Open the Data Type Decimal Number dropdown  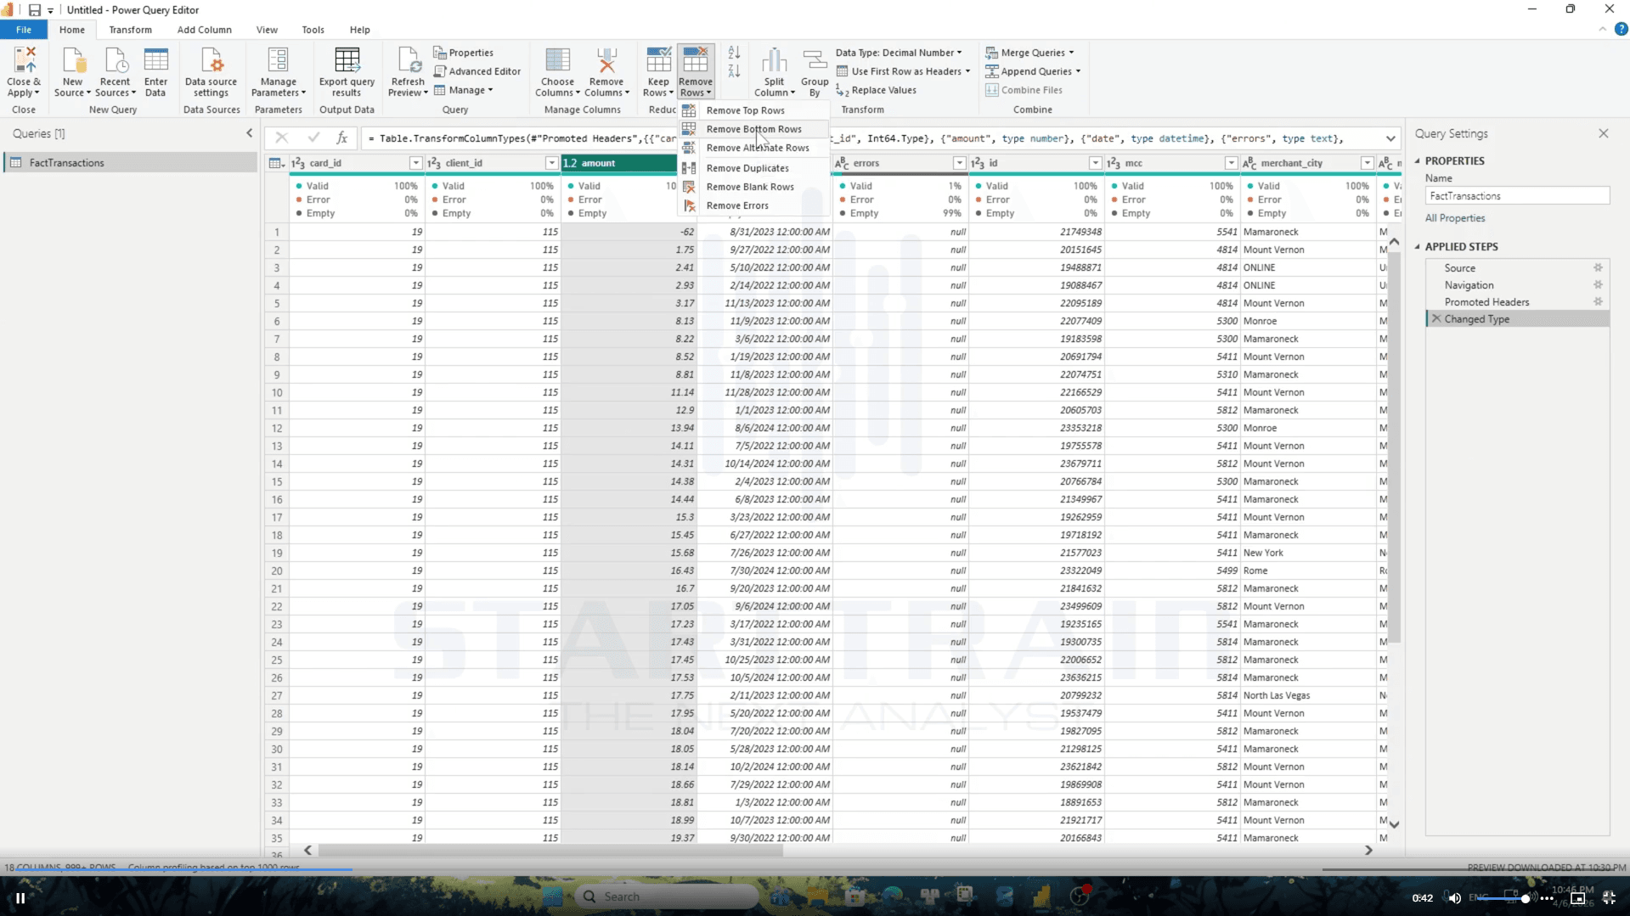pyautogui.click(x=899, y=53)
